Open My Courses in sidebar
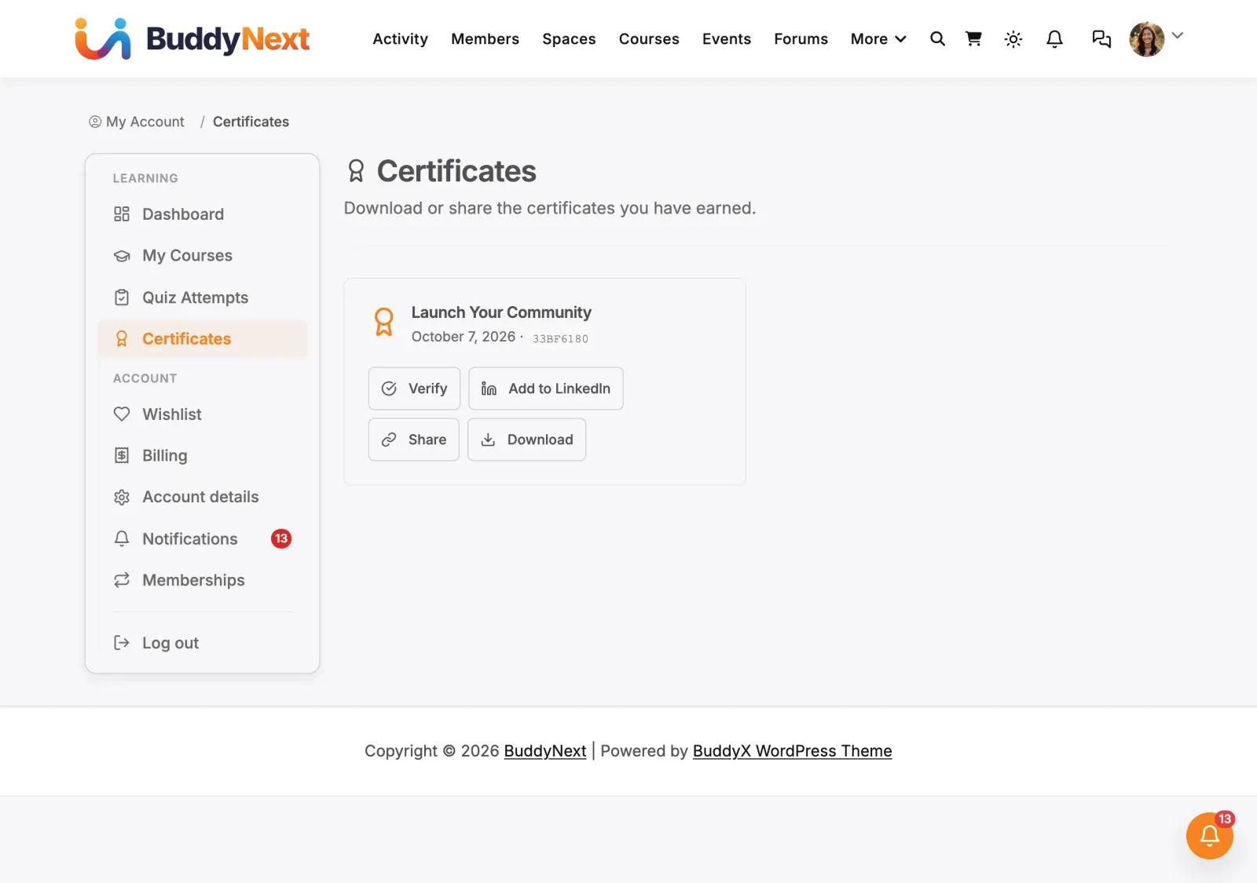Screen dimensions: 1257x883 [x=202, y=256]
